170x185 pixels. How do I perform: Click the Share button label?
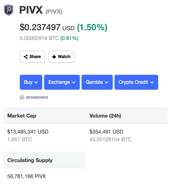pyautogui.click(x=35, y=57)
